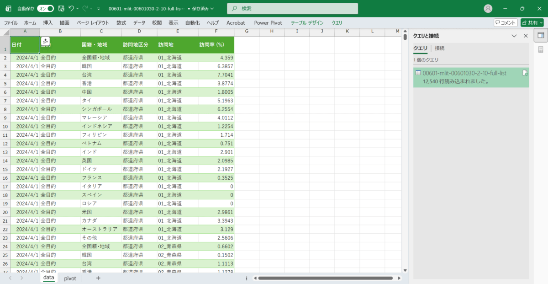The height and width of the screenshot is (284, 548).
Task: Add a new sheet with plus icon
Action: tap(98, 278)
